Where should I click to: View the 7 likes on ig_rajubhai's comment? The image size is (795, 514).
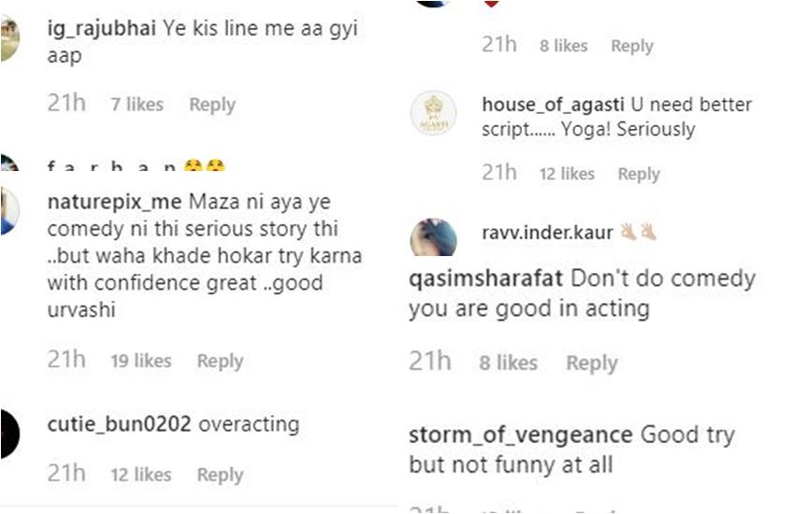137,105
